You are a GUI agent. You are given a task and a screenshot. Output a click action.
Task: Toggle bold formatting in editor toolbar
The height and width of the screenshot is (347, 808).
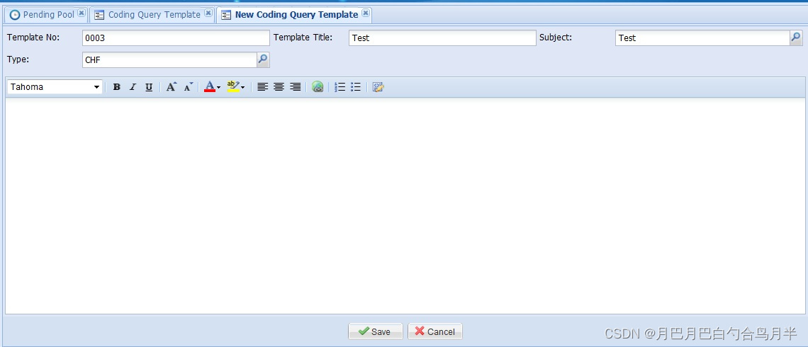(x=117, y=87)
